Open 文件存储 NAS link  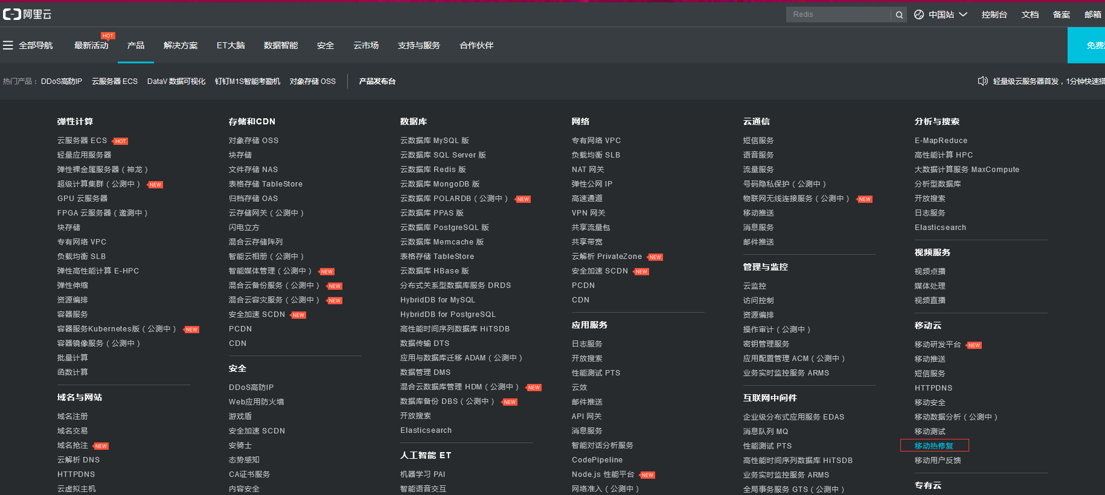tap(254, 170)
